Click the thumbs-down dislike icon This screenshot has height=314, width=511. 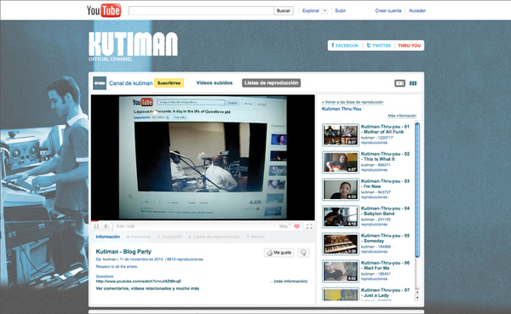point(303,253)
